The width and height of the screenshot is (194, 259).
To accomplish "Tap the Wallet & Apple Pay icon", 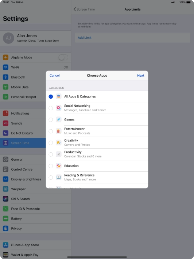I will (x=5, y=255).
